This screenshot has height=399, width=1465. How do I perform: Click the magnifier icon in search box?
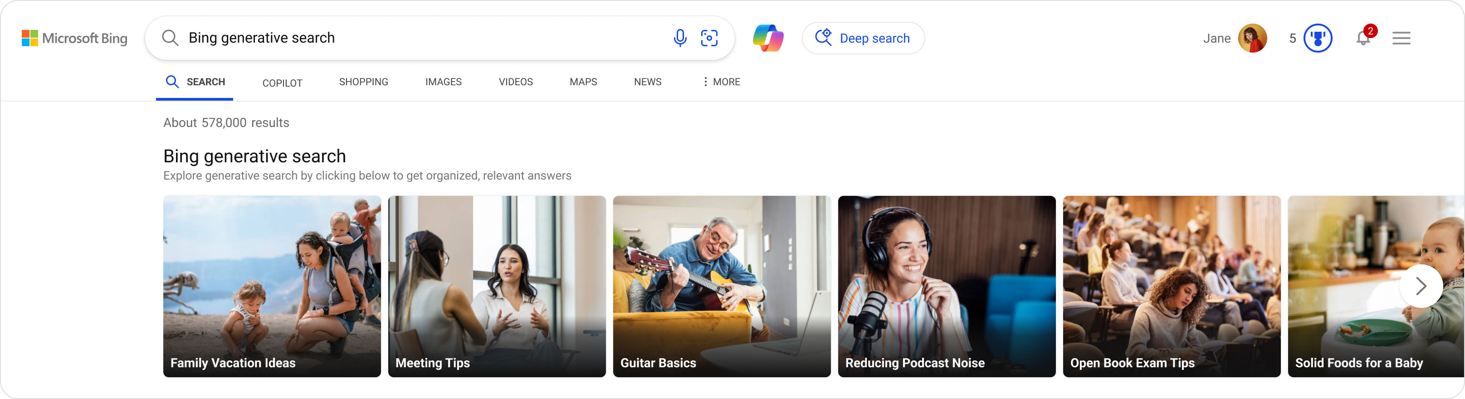point(170,38)
